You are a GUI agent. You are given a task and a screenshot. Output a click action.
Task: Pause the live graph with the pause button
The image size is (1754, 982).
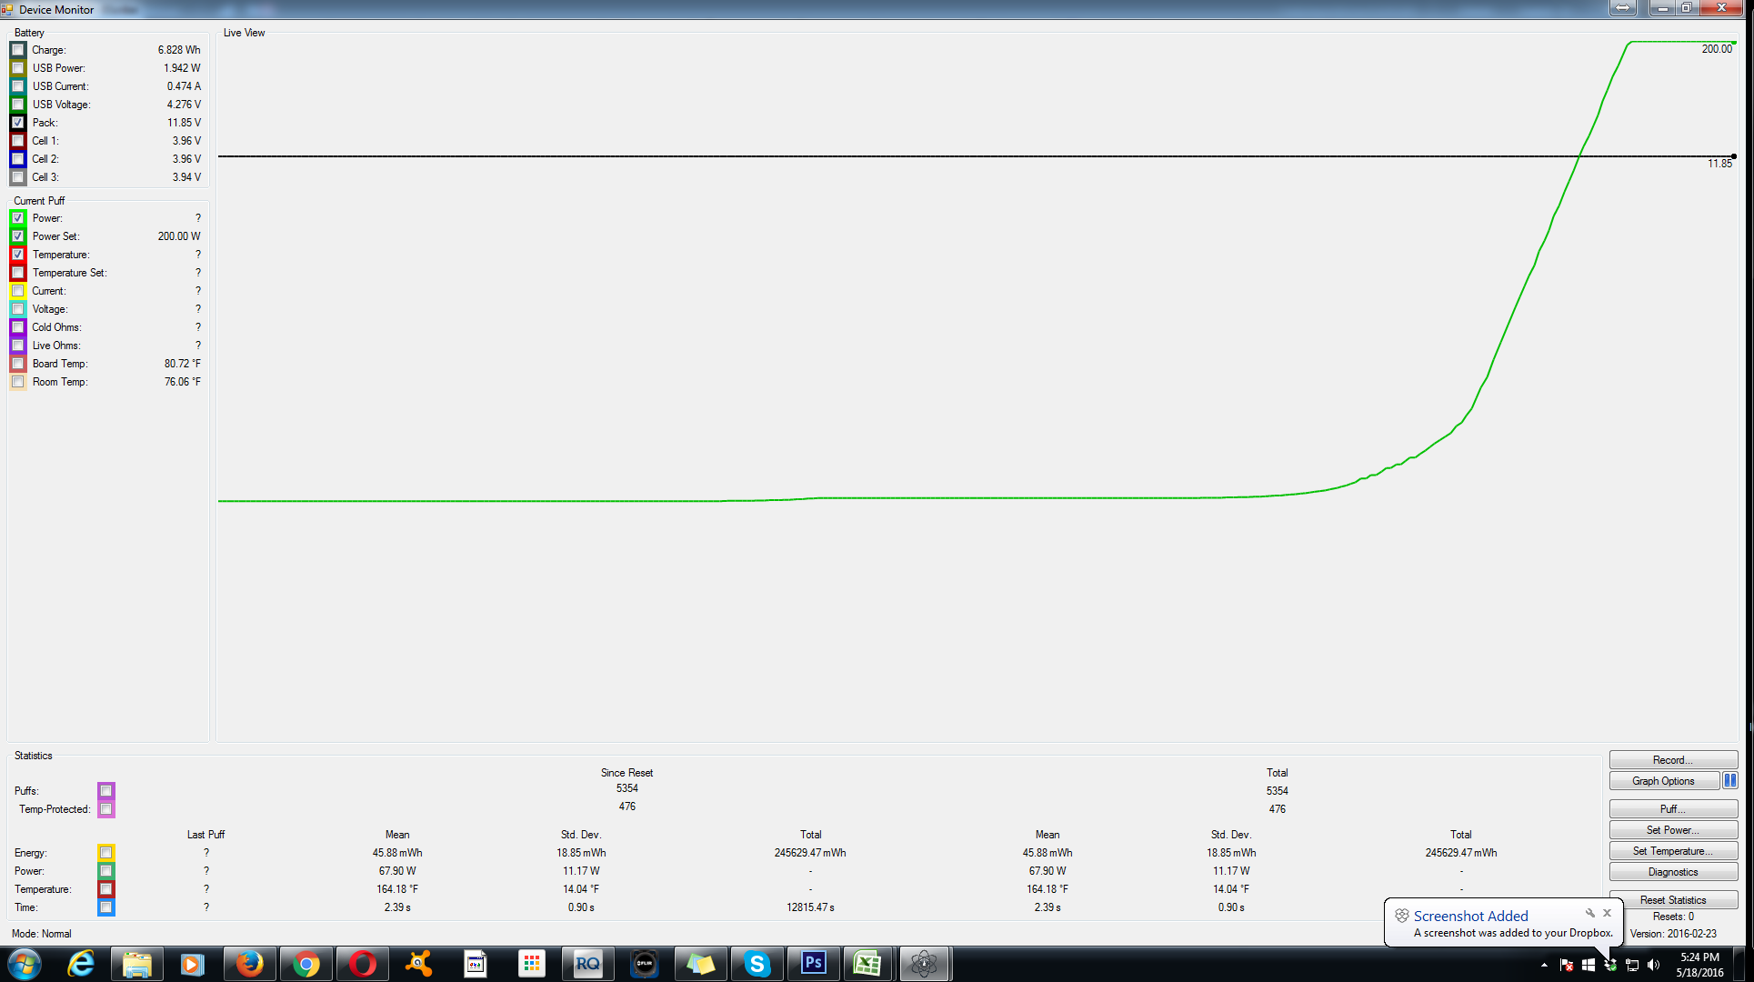1729,781
